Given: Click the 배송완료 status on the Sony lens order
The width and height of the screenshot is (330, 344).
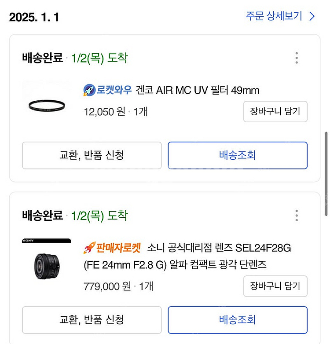Looking at the screenshot, I should [x=43, y=216].
